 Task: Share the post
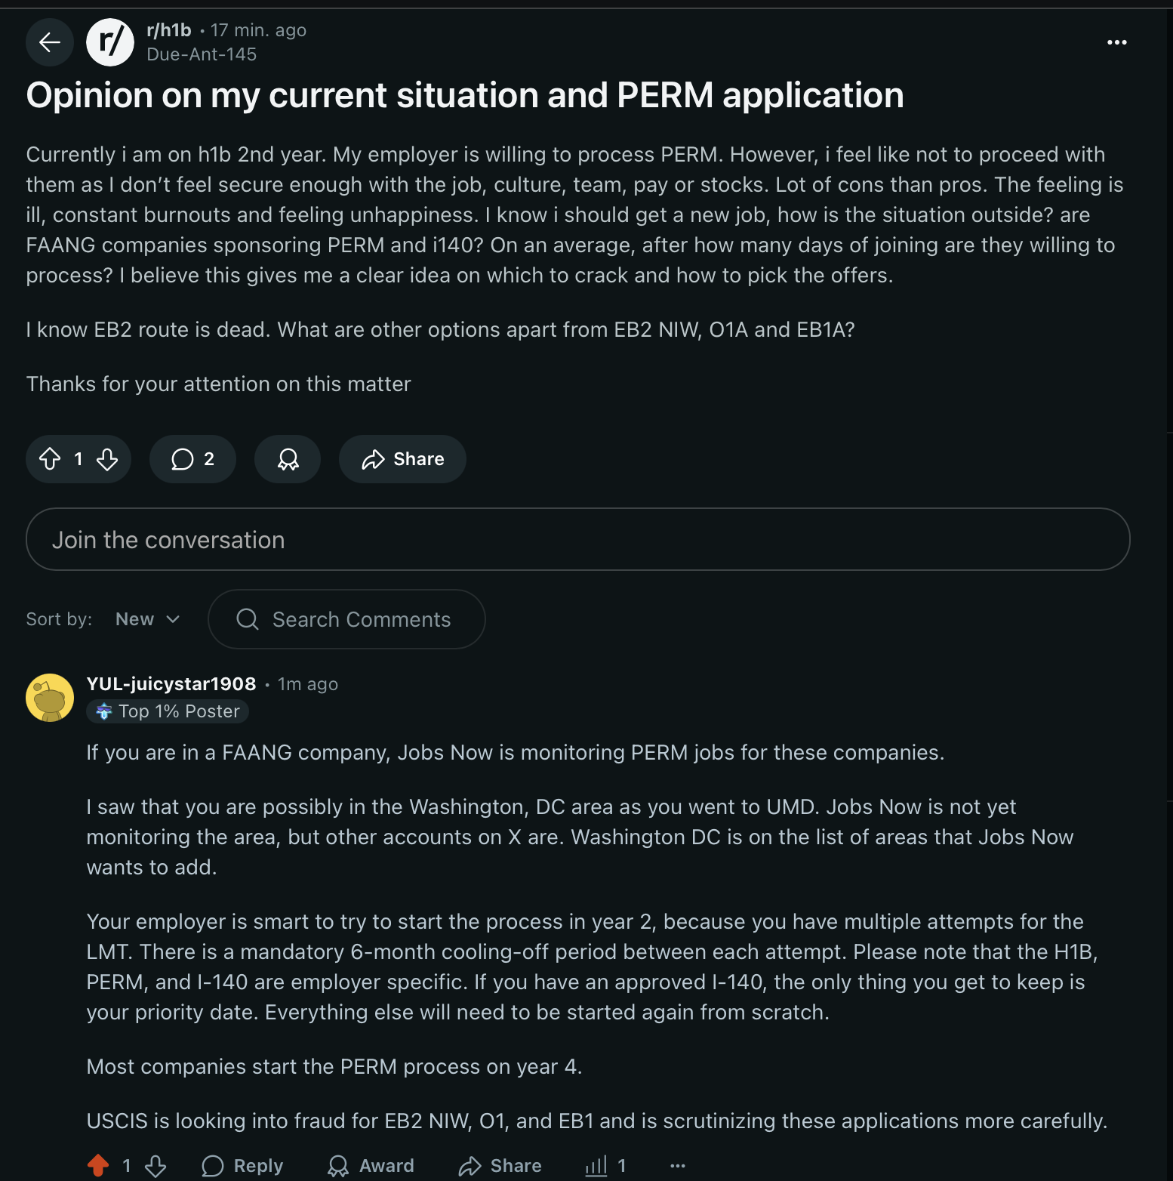[402, 459]
